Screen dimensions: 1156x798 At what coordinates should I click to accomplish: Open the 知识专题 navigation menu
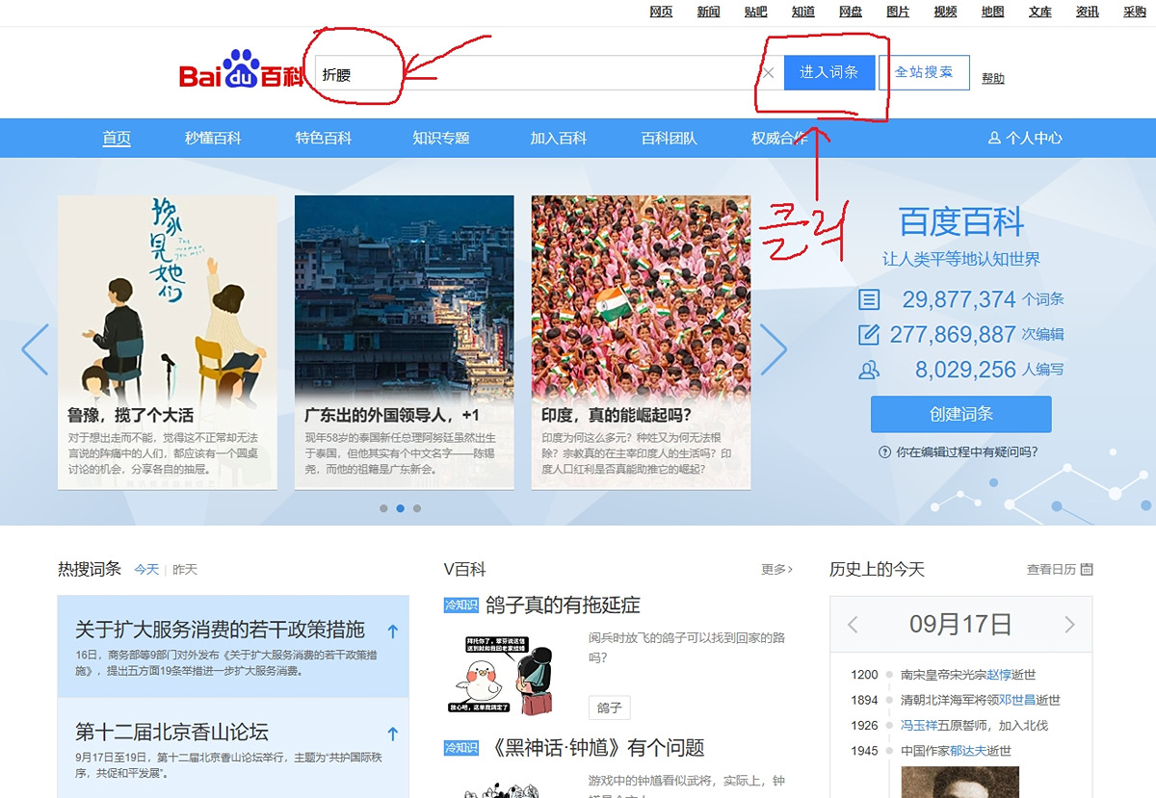441,138
